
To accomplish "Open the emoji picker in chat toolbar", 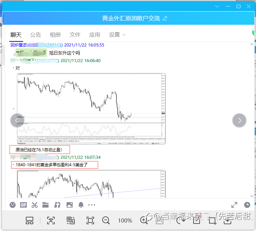I will coord(13,205).
